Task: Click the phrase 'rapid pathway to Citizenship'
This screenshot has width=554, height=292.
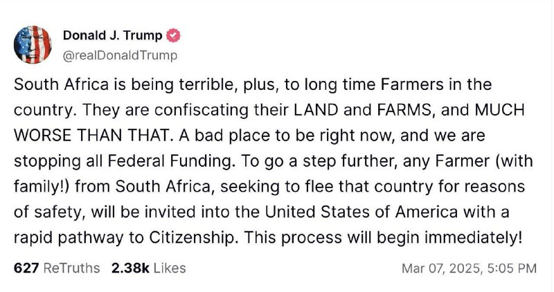Action: coord(124,237)
